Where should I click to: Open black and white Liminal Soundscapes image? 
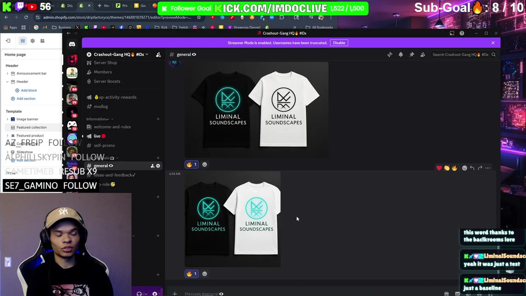(256, 109)
